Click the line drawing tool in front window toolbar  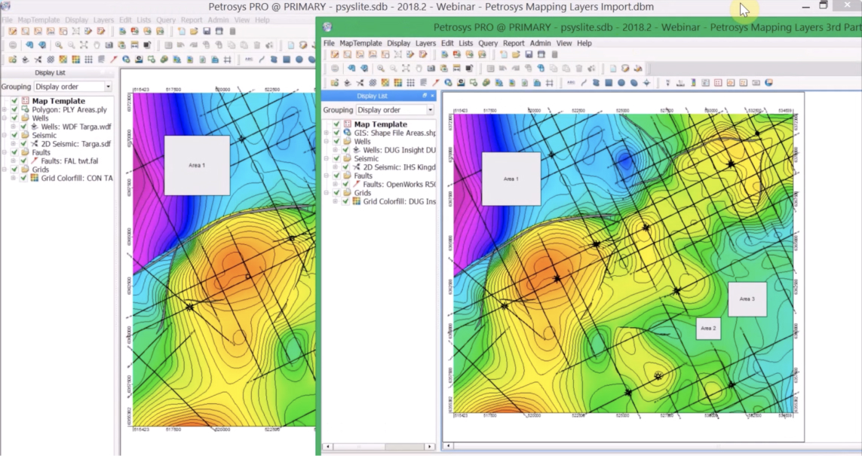click(583, 83)
